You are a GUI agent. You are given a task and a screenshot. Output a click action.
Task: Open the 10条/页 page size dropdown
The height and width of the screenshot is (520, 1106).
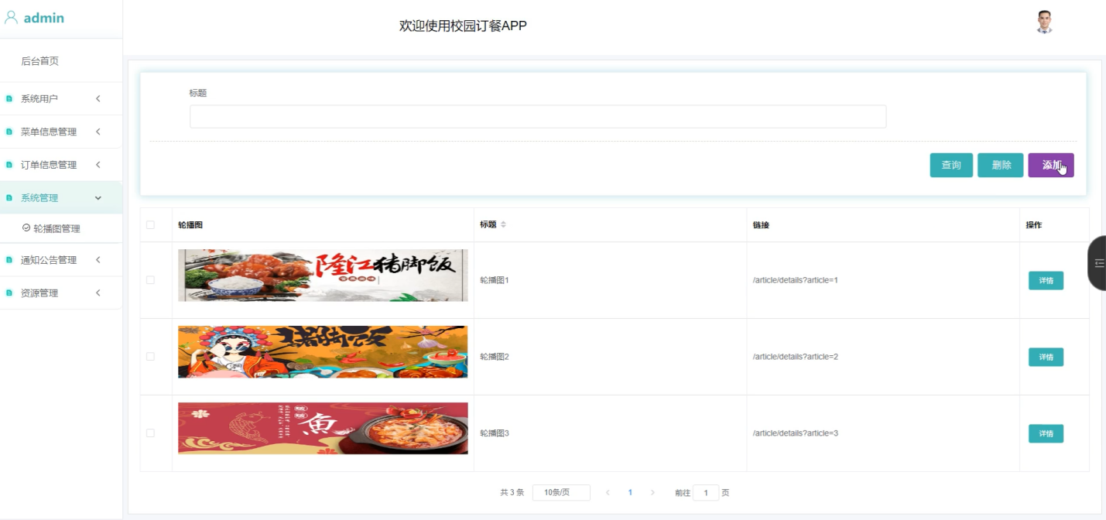point(561,493)
